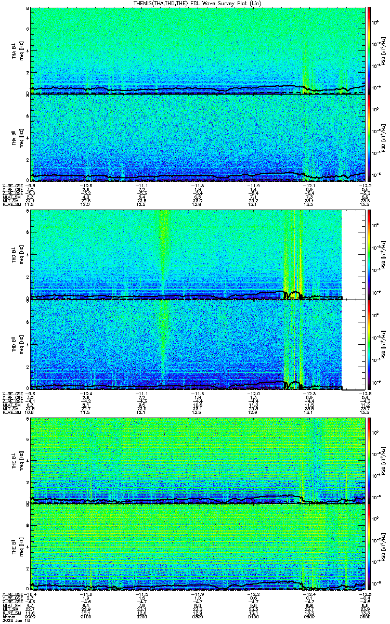
Task: Click the THE perpendicular-field spectrogram panel
Action: (198, 461)
